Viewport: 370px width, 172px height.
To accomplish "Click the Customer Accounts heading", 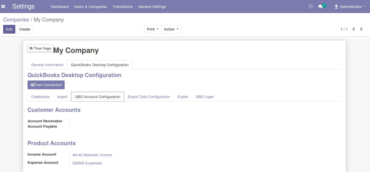I will tap(54, 110).
